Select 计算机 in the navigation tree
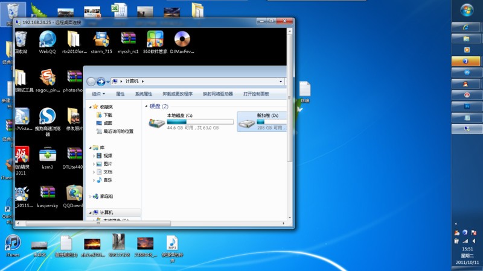Image resolution: width=483 pixels, height=271 pixels. click(106, 213)
